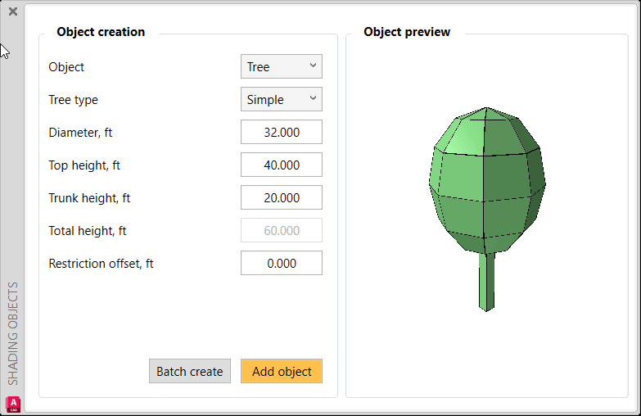This screenshot has width=641, height=416.
Task: Click the "Total height, ft" label
Action: [x=88, y=231]
